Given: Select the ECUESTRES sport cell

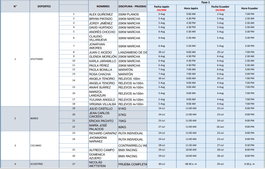Looking at the screenshot, I should point(37,164).
